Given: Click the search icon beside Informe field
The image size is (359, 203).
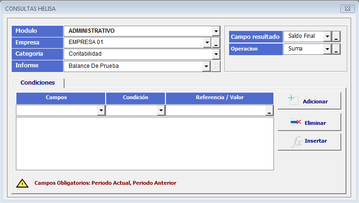Looking at the screenshot, I should [215, 66].
